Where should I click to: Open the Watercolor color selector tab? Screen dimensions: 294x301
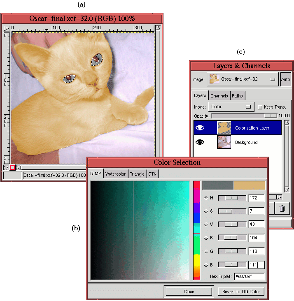(115, 174)
